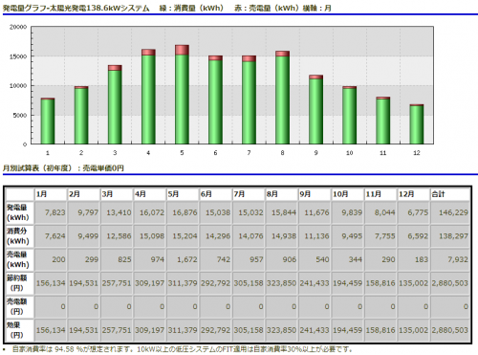Image resolution: width=478 pixels, height=355 pixels.
Task: Select the 合計 column header
Action: 450,194
